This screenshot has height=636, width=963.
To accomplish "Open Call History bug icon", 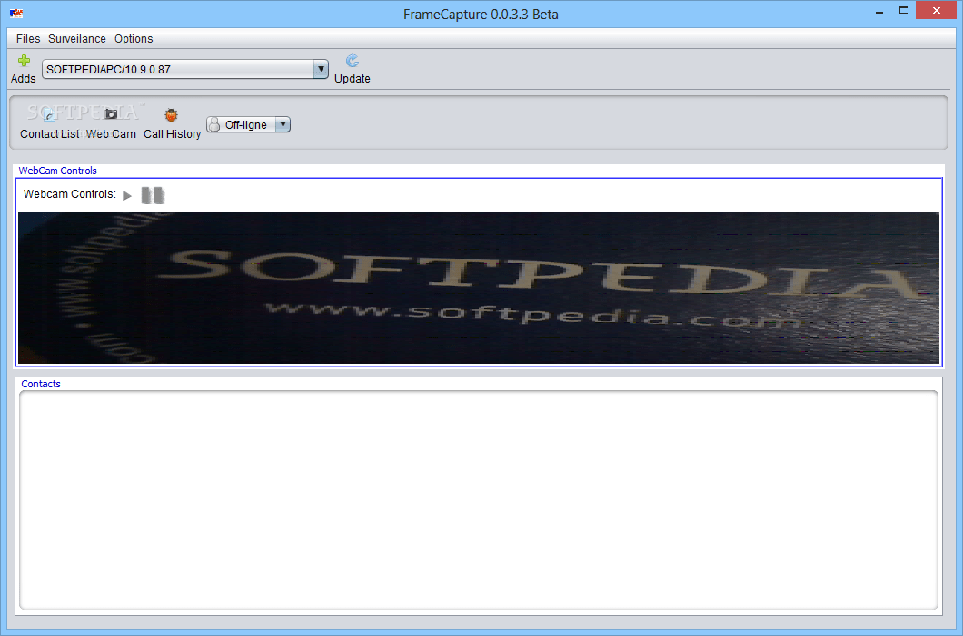I will coord(172,114).
